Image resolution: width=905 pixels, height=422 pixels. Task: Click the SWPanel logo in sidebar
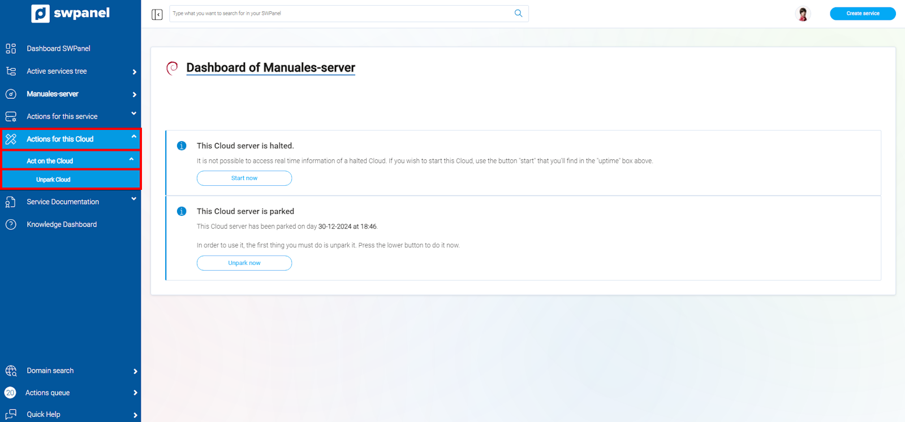tap(70, 14)
